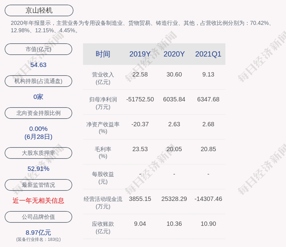The height and width of the screenshot is (247, 286).
Task: Select the 2019Y column header
Action: [x=140, y=54]
